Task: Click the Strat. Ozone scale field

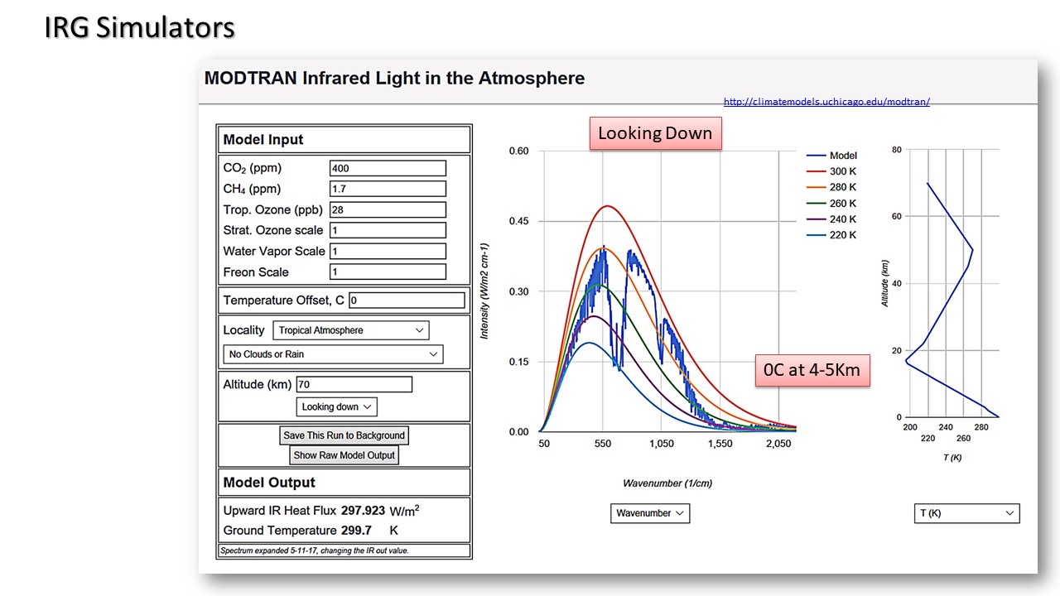Action: tap(388, 230)
